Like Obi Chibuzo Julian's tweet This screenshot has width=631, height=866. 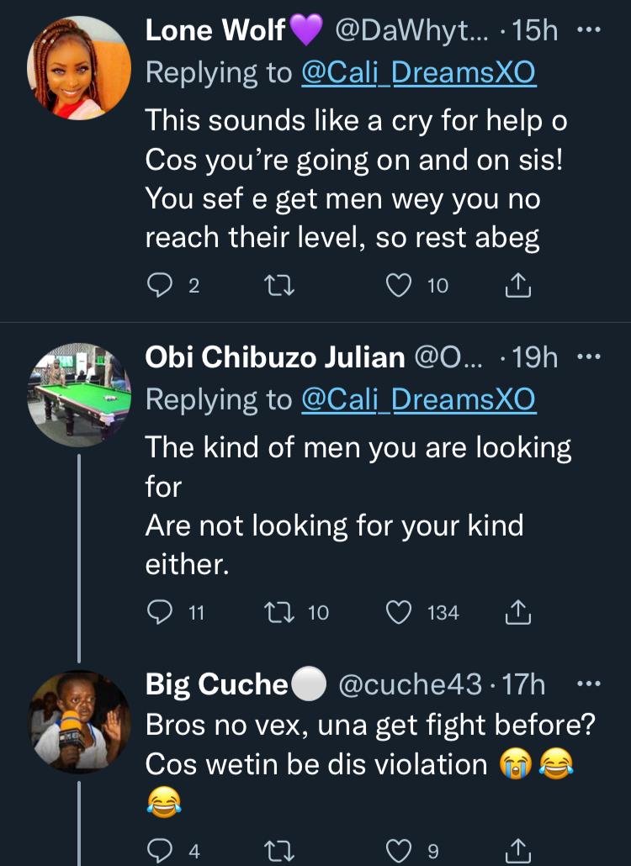pyautogui.click(x=397, y=613)
